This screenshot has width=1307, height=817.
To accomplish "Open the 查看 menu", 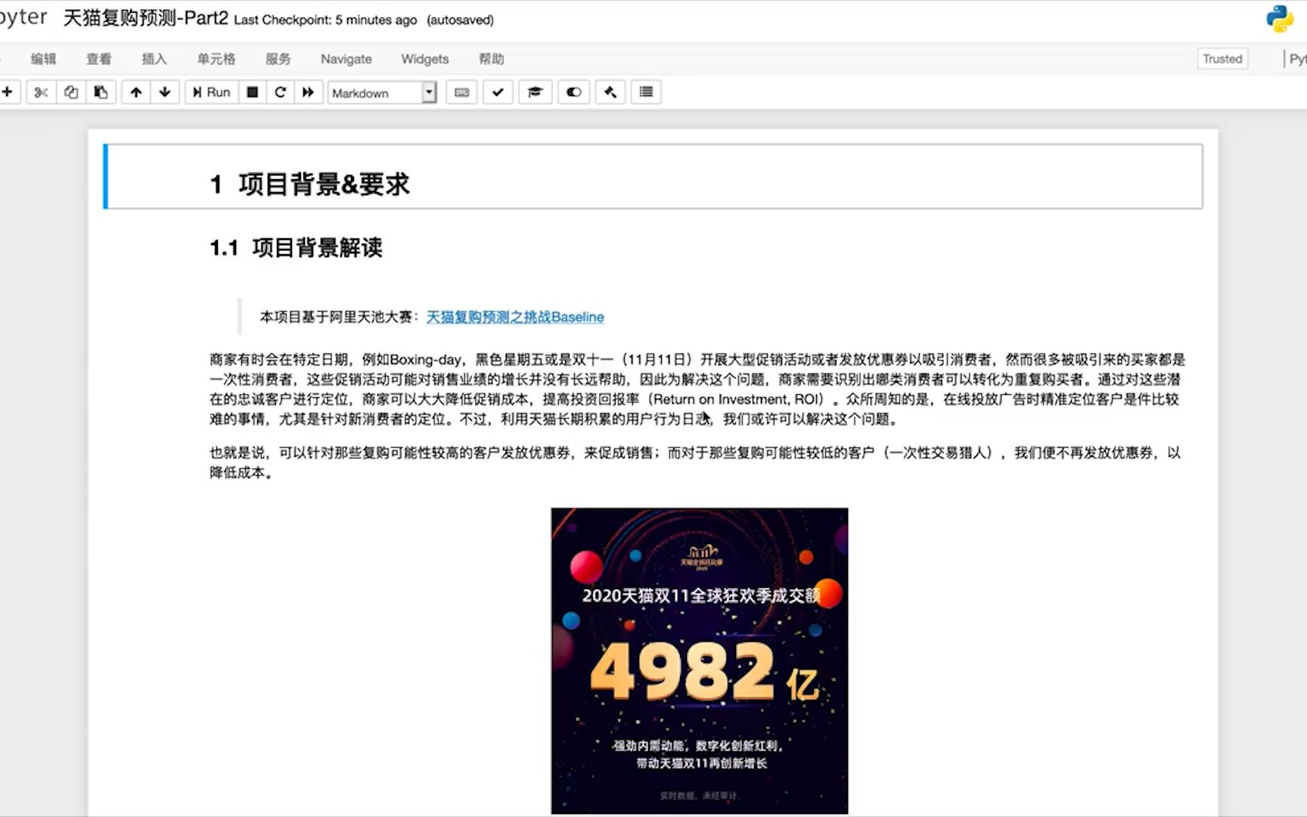I will [x=99, y=59].
